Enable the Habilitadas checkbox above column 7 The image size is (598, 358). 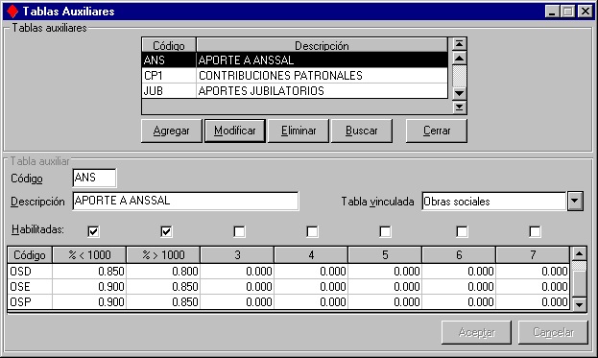tap(535, 231)
